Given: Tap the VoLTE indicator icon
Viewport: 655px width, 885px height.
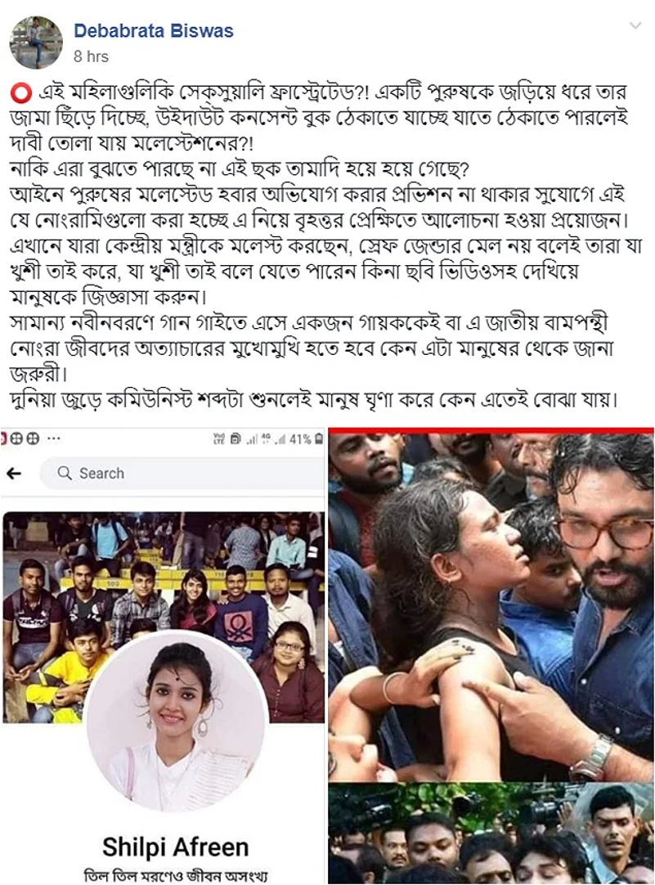Looking at the screenshot, I should point(219,438).
